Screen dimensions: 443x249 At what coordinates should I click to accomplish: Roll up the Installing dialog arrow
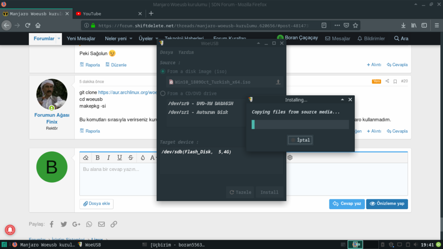tap(343, 100)
